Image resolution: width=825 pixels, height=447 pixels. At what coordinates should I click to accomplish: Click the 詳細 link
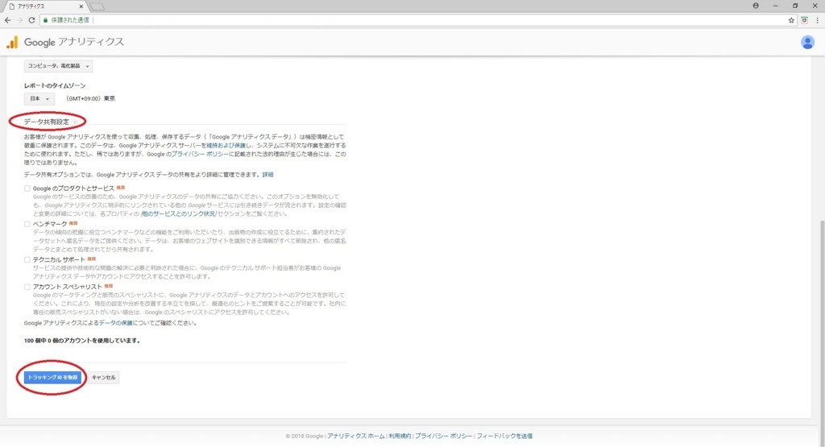click(x=267, y=175)
